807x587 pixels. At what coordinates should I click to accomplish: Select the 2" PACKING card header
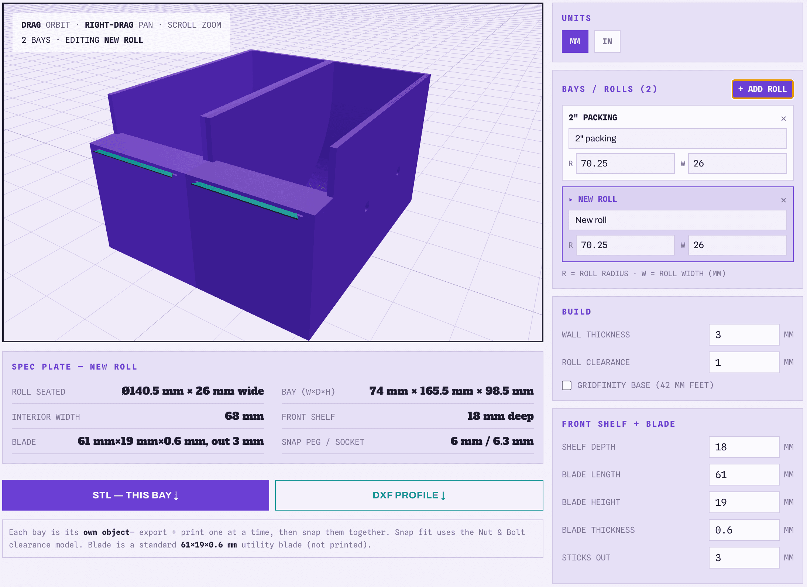pos(593,118)
